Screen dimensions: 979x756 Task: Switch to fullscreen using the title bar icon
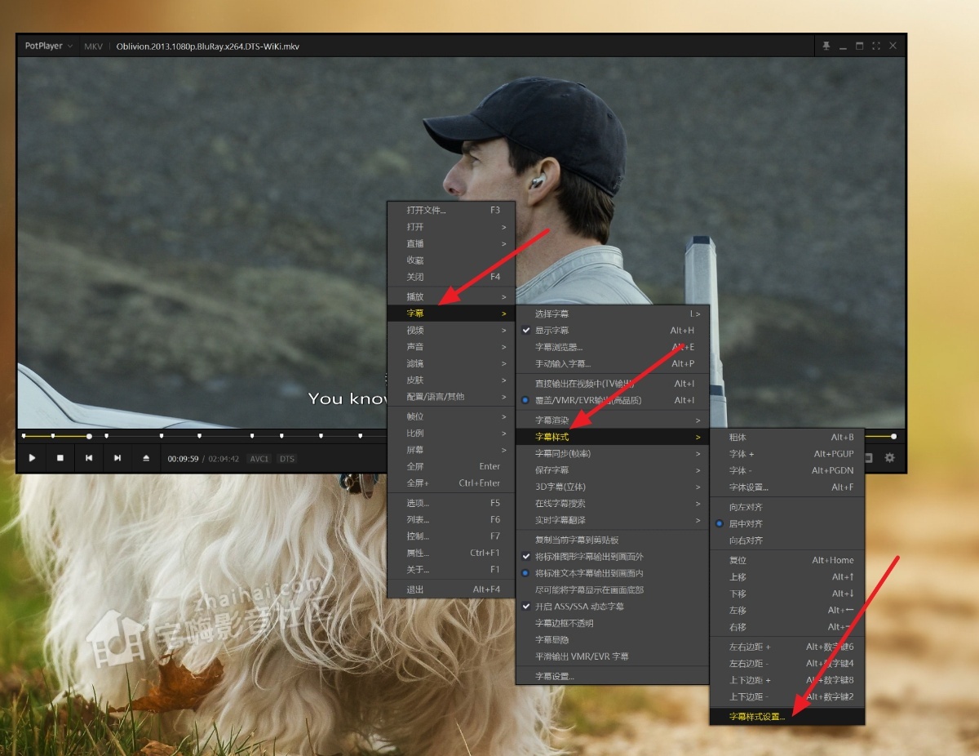click(876, 47)
